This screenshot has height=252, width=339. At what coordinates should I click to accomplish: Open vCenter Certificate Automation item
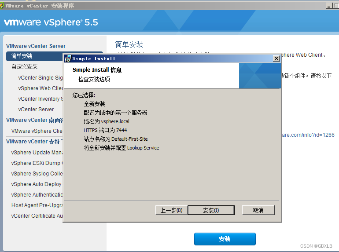point(37,216)
